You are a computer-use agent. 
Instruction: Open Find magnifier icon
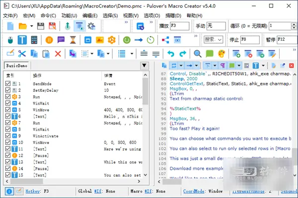(x=198, y=54)
